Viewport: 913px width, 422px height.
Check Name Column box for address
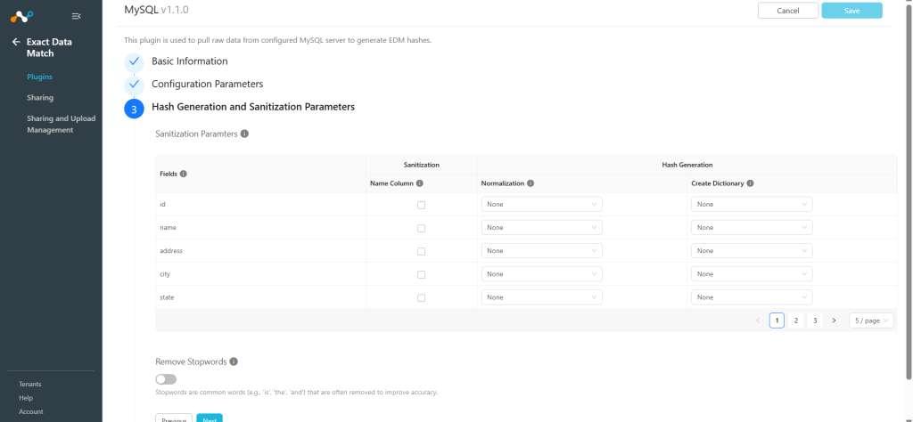[422, 252]
